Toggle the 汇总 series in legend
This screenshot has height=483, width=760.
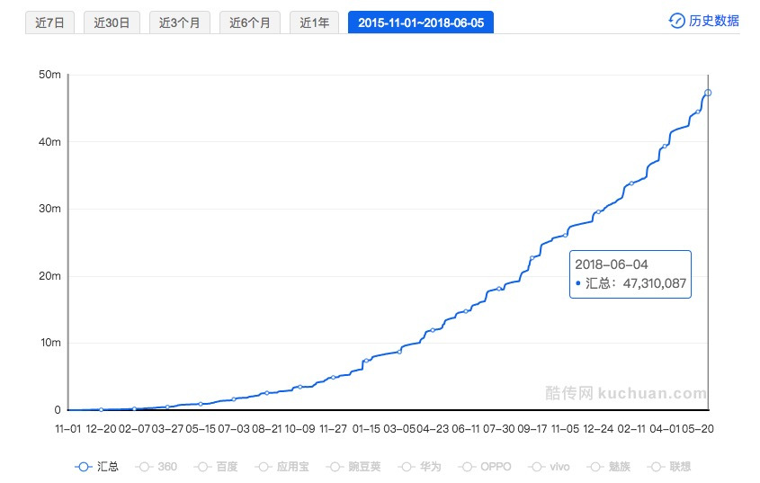point(95,467)
